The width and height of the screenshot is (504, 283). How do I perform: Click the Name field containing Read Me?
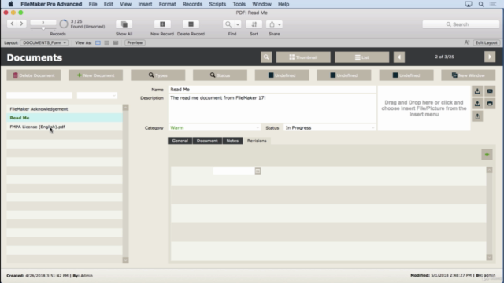(272, 90)
